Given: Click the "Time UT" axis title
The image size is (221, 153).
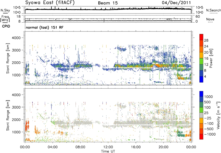Looking at the screenshot, I should [x=108, y=151].
